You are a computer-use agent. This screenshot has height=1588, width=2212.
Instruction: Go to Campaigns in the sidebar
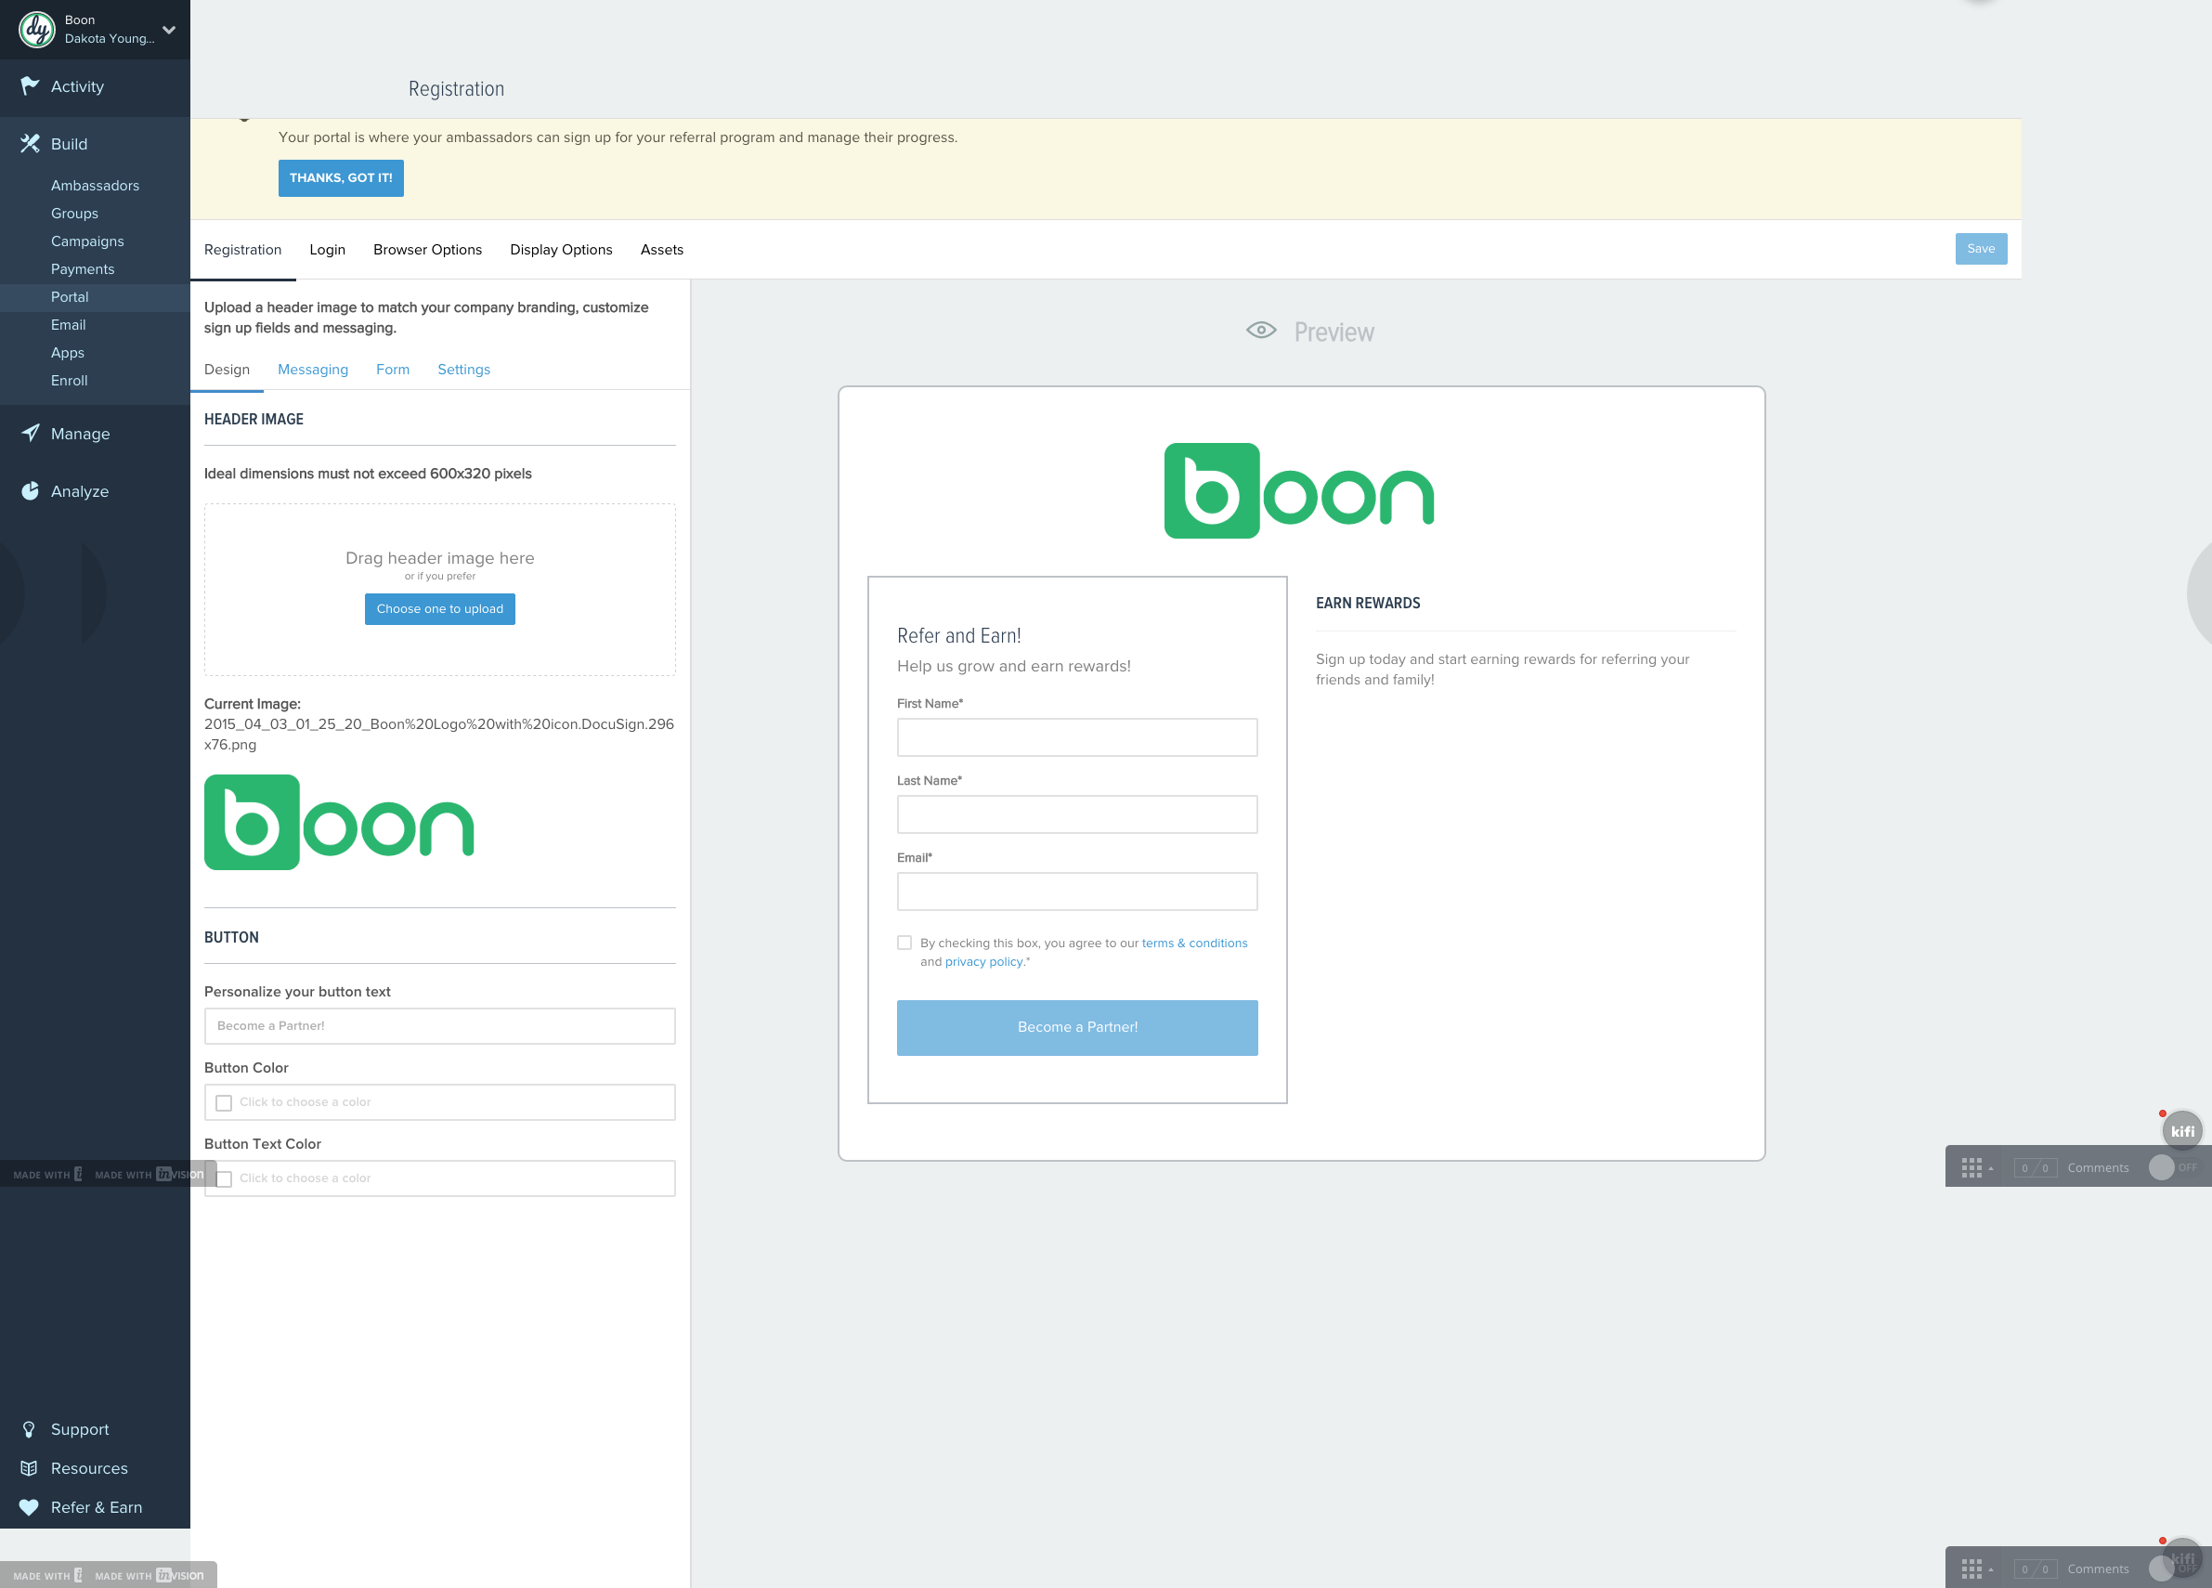(x=86, y=241)
